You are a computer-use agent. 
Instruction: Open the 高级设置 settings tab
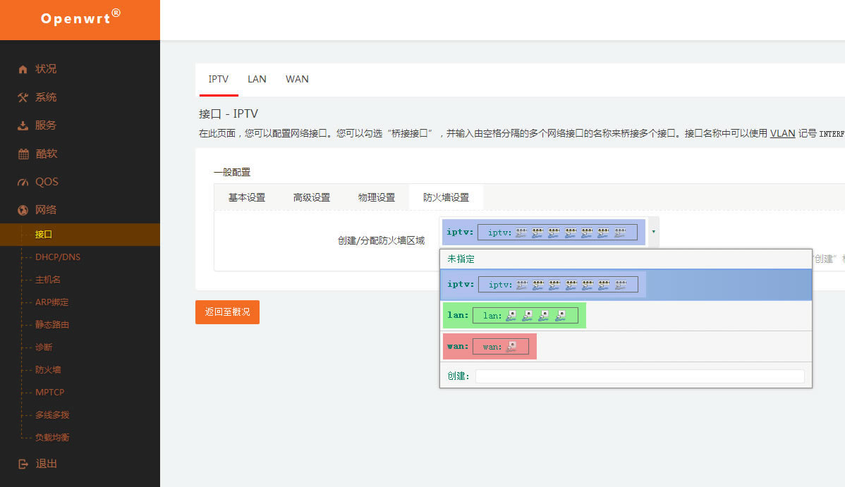[x=312, y=197]
